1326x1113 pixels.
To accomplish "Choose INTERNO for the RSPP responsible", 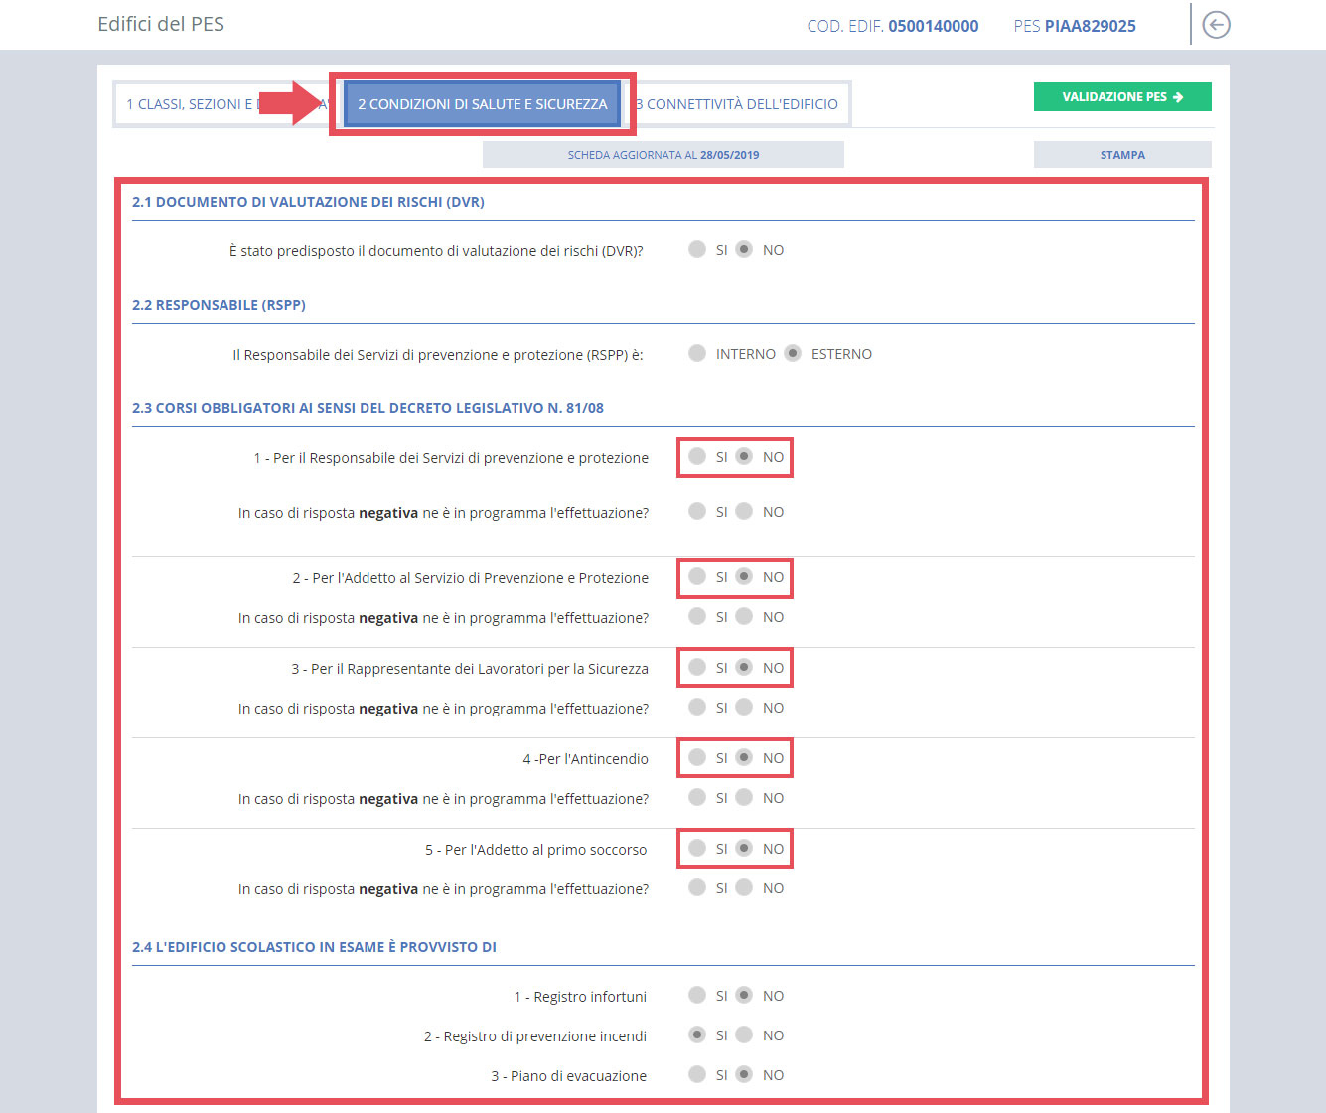I will (697, 353).
